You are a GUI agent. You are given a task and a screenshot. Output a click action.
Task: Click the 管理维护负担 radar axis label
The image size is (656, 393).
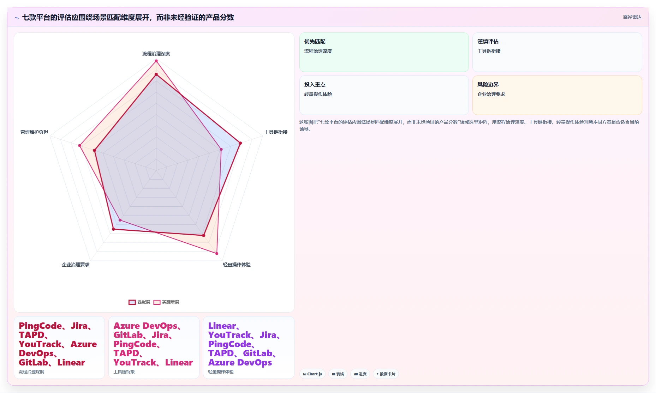pos(34,132)
